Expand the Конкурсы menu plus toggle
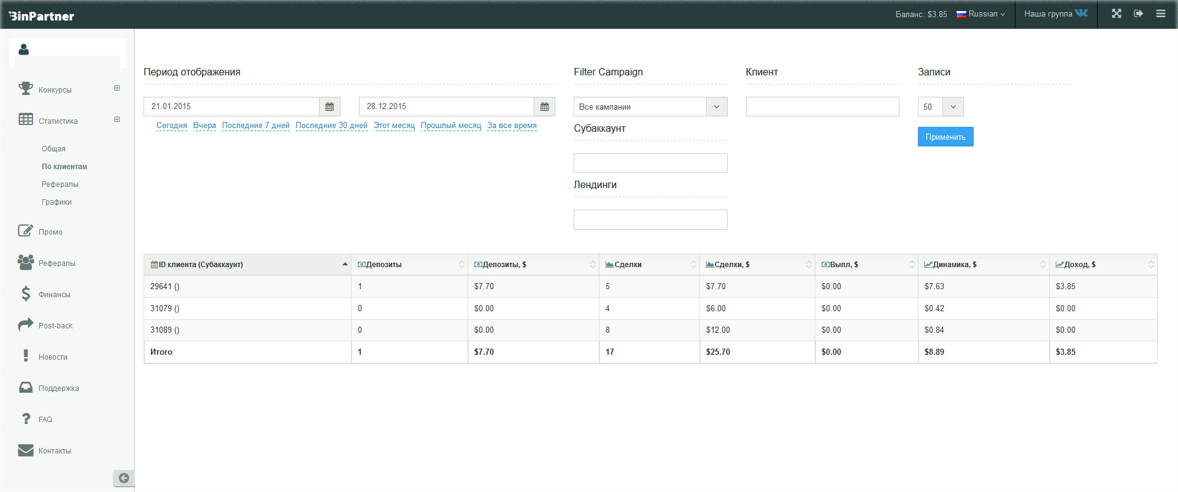The width and height of the screenshot is (1178, 492). [x=117, y=88]
